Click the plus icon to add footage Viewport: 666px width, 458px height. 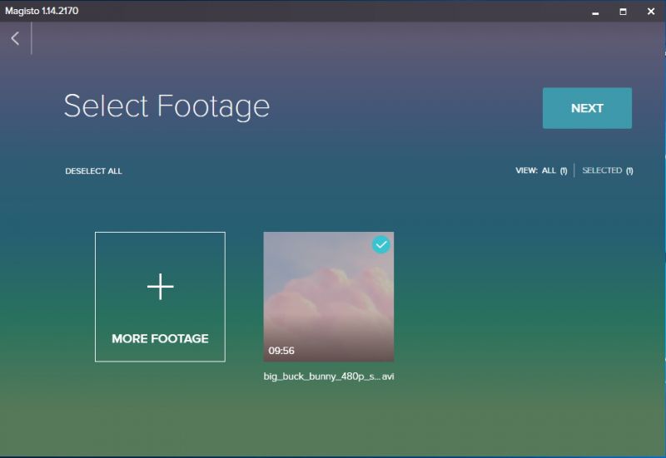(160, 287)
